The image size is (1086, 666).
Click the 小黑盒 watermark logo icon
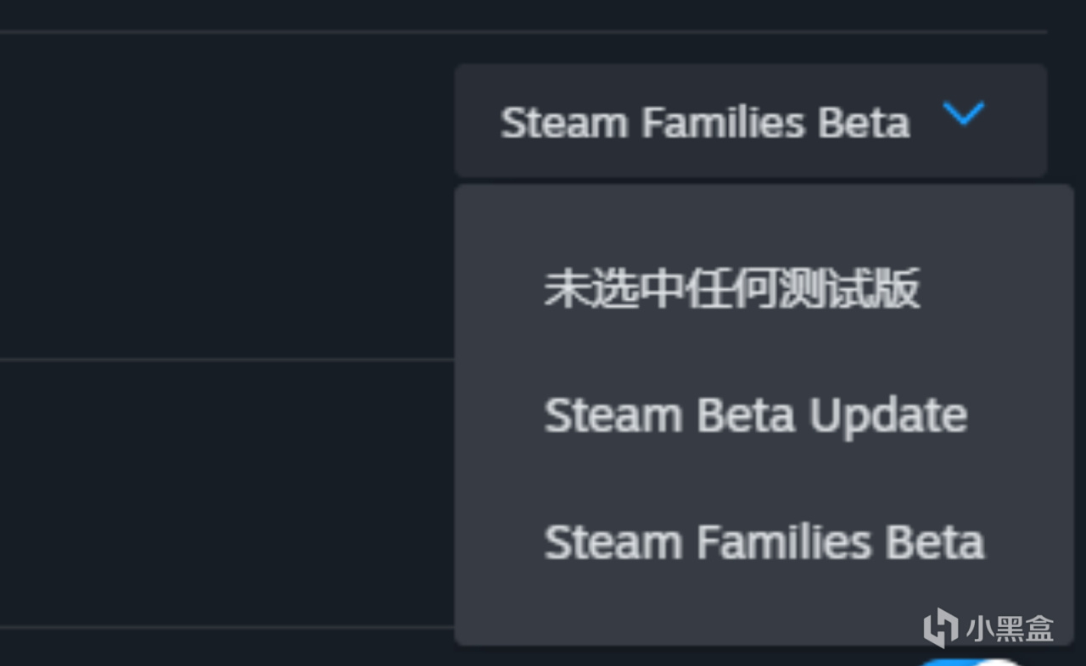coord(941,629)
